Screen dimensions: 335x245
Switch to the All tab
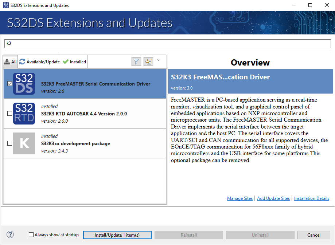point(11,62)
